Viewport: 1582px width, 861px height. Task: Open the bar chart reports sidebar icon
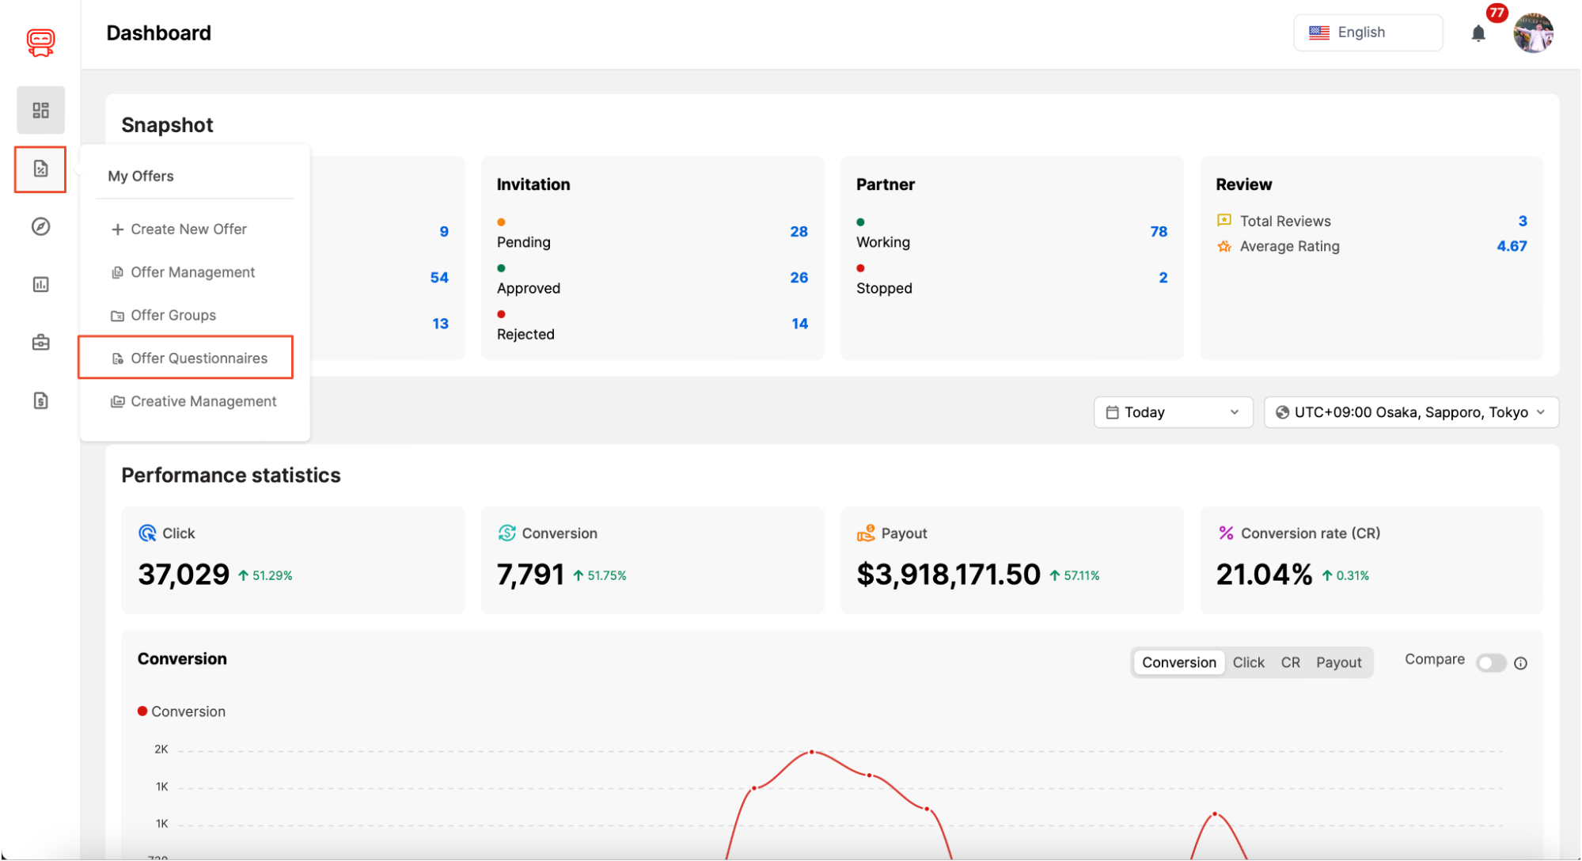coord(40,284)
